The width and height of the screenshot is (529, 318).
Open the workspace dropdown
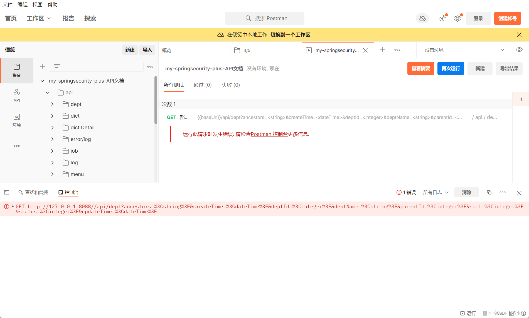pyautogui.click(x=39, y=18)
